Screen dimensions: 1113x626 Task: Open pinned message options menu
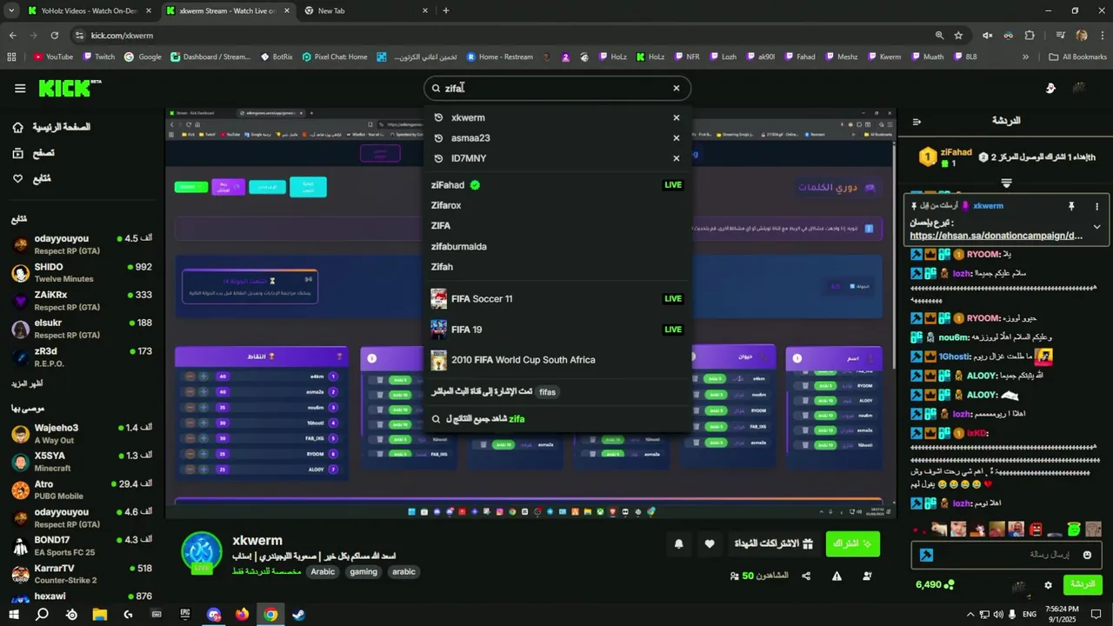tap(1096, 206)
